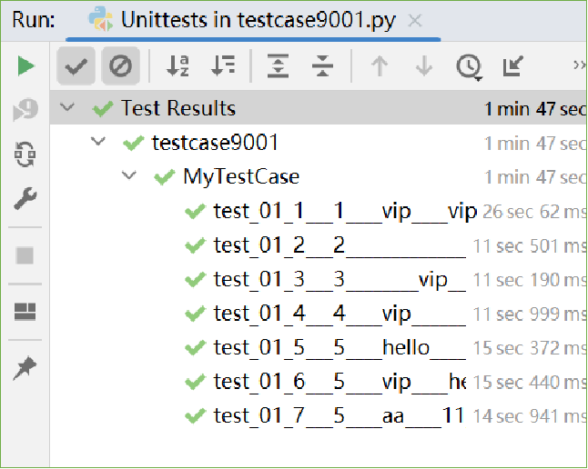Open the wrench settings icon
The height and width of the screenshot is (469, 588).
point(25,198)
